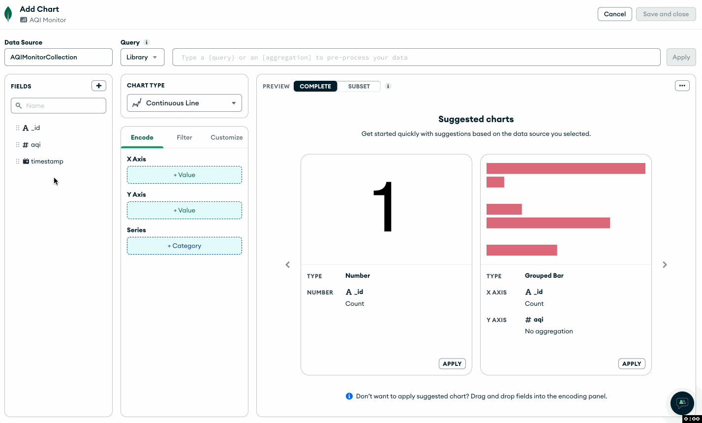
Task: Open the Chart Type dropdown
Action: [x=184, y=103]
